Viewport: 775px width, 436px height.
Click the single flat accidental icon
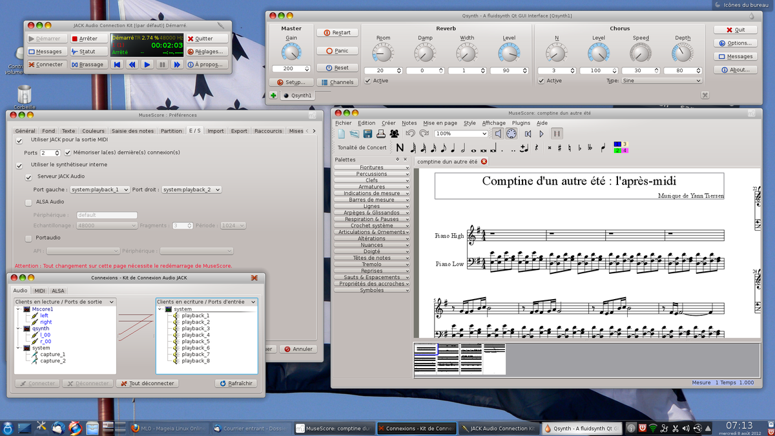[x=580, y=148]
